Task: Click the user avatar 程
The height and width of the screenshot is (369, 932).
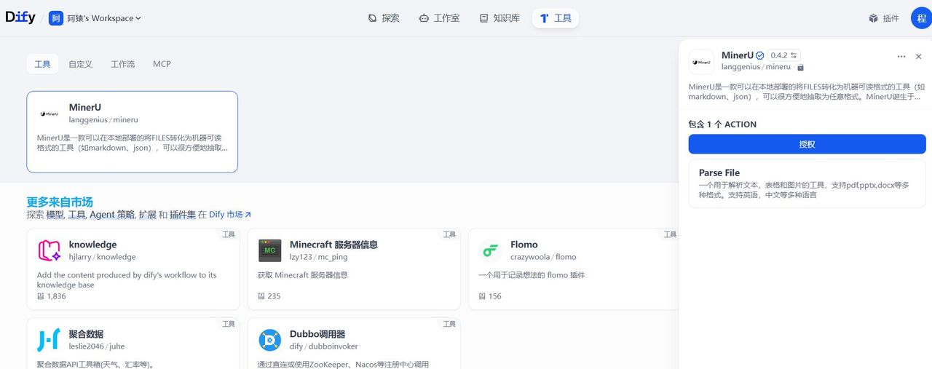Action: coord(921,18)
